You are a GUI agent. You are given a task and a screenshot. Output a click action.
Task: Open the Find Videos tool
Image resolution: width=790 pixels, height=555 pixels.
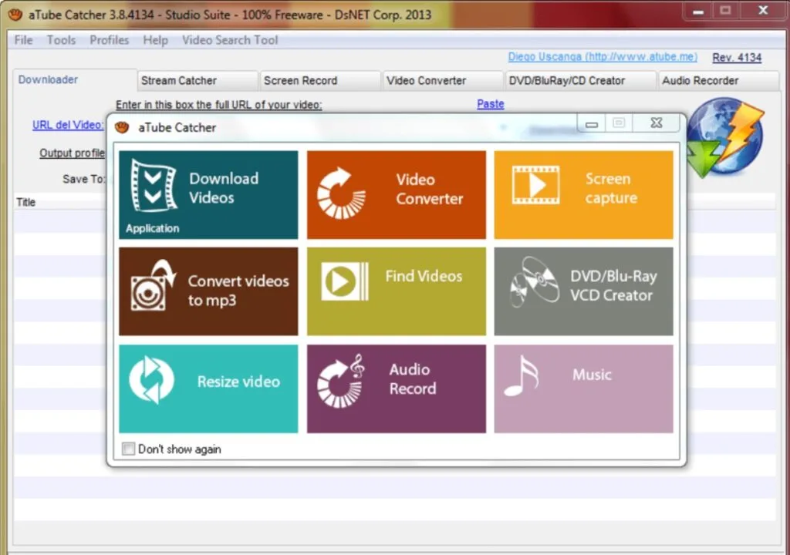pyautogui.click(x=396, y=291)
